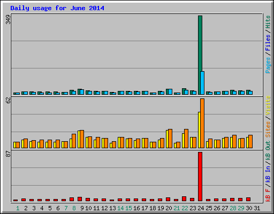
Task: Click the orange sites bar for day 9
Action: click(x=82, y=139)
